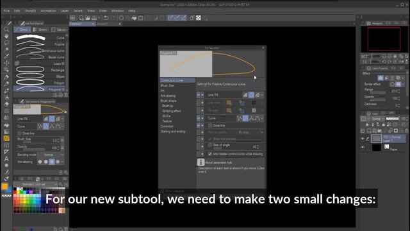Open the Filter menu

(x=103, y=11)
